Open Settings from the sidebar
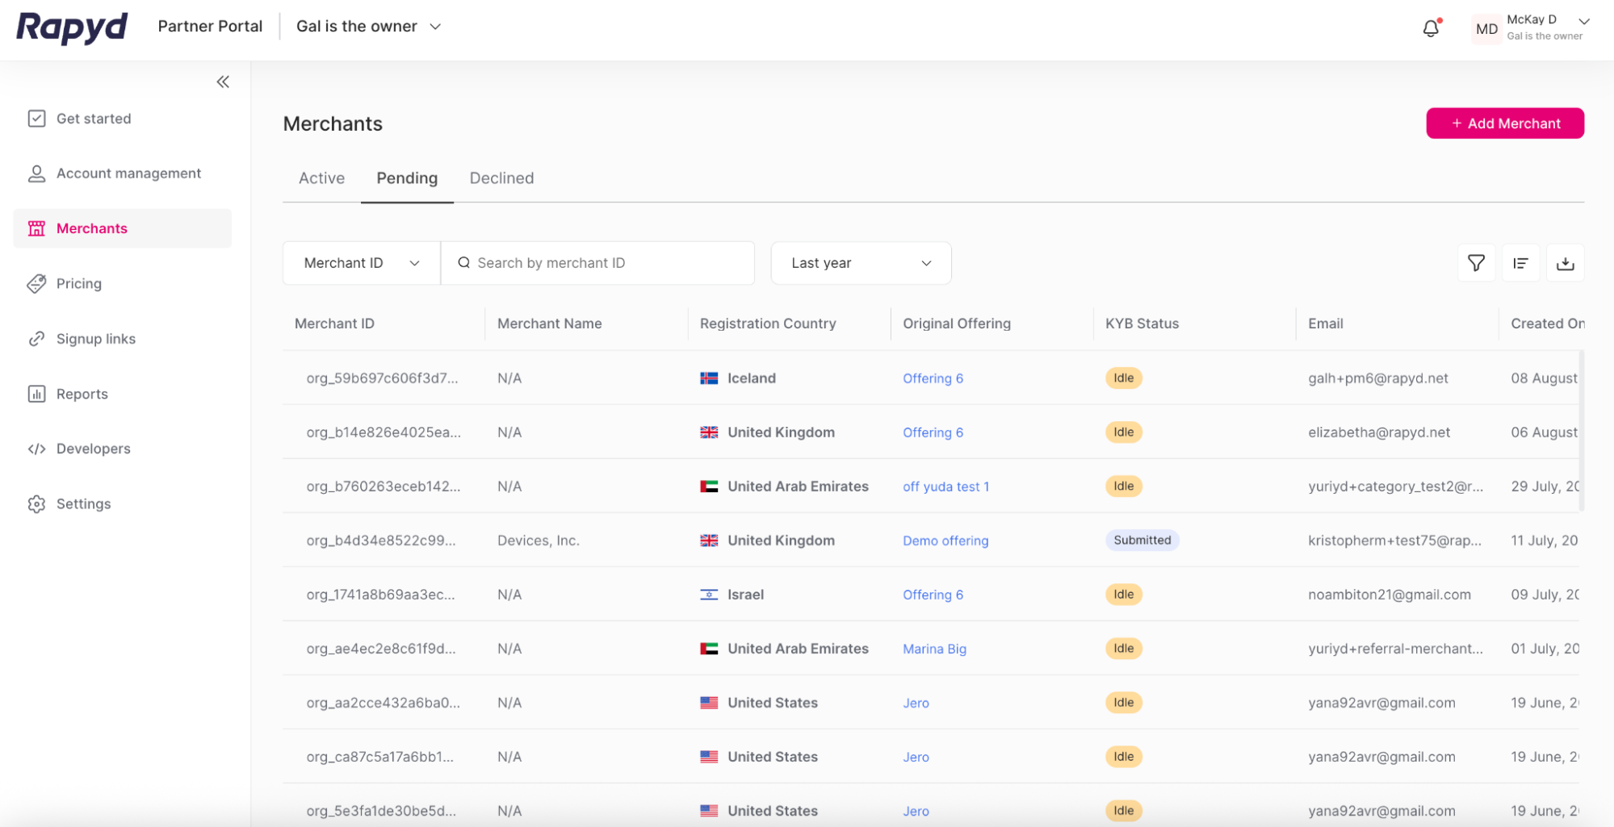1614x827 pixels. [83, 503]
